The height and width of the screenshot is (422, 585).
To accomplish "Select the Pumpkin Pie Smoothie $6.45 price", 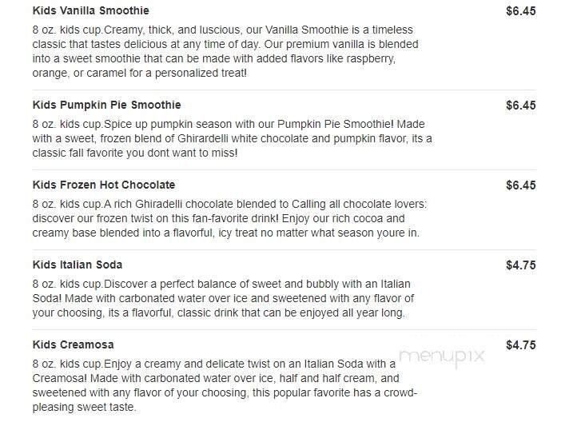I will tap(520, 105).
